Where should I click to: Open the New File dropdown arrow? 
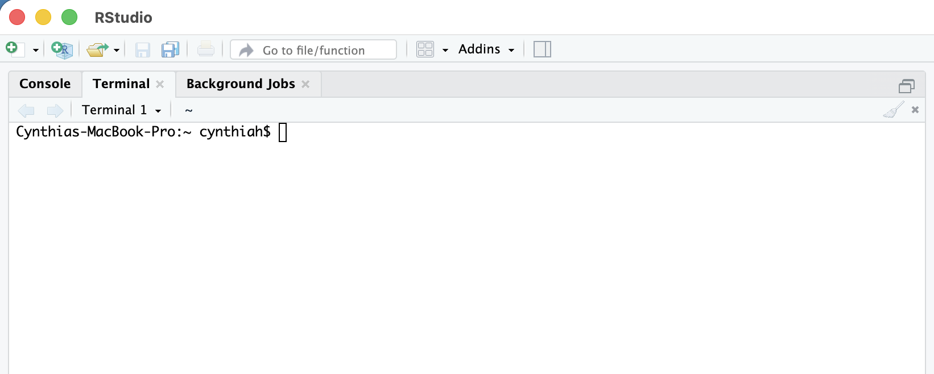tap(35, 50)
